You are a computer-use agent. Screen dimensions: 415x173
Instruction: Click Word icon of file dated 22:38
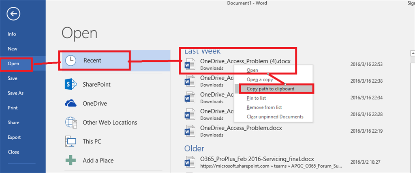coord(189,81)
